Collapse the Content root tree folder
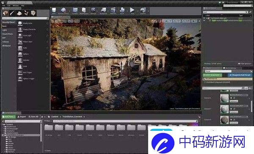254x154 pixels. pos(3,124)
